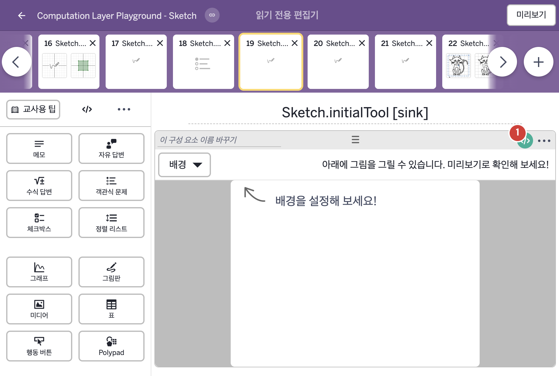Add a 미디어 media component

pos(39,309)
